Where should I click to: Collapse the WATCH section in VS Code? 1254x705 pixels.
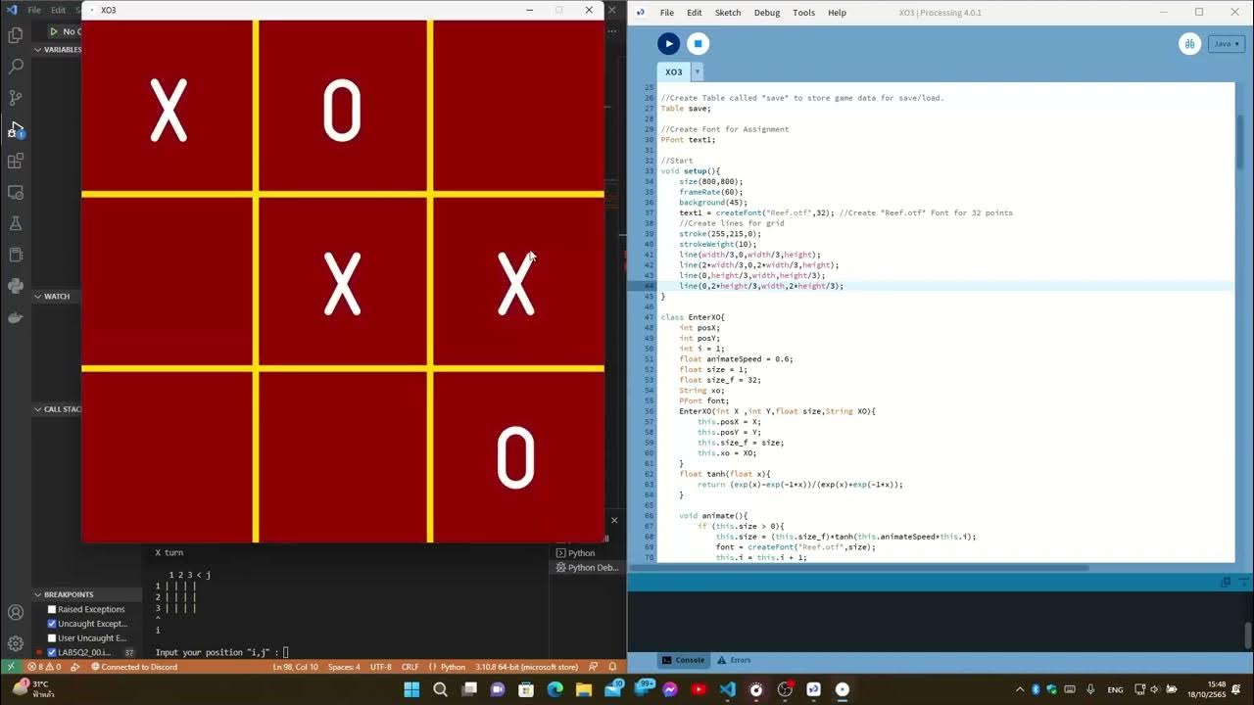57,296
